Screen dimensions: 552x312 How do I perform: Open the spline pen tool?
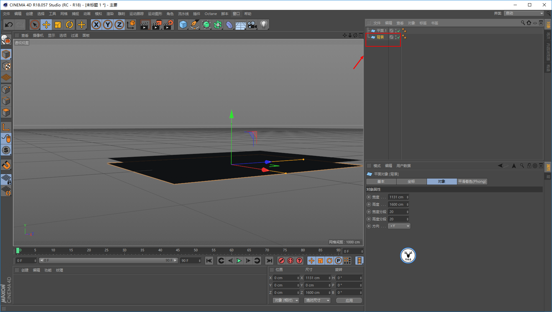(x=194, y=25)
